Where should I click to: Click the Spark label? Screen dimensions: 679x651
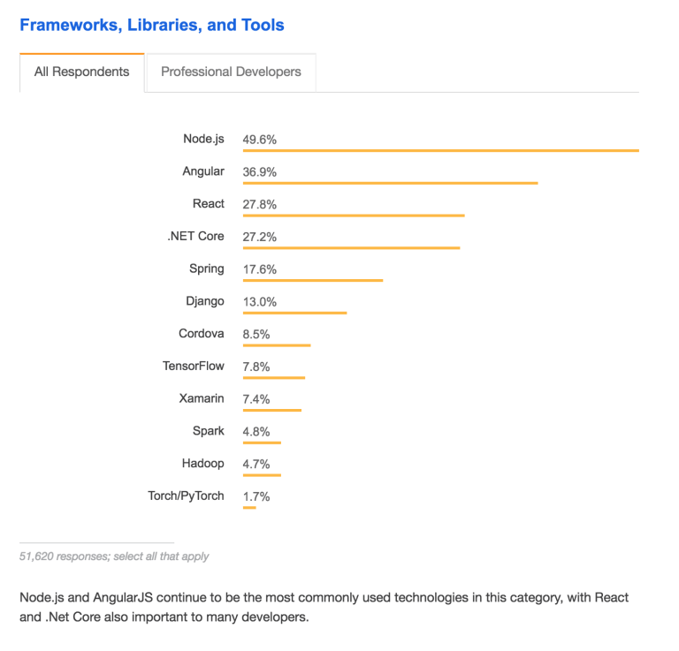click(208, 431)
